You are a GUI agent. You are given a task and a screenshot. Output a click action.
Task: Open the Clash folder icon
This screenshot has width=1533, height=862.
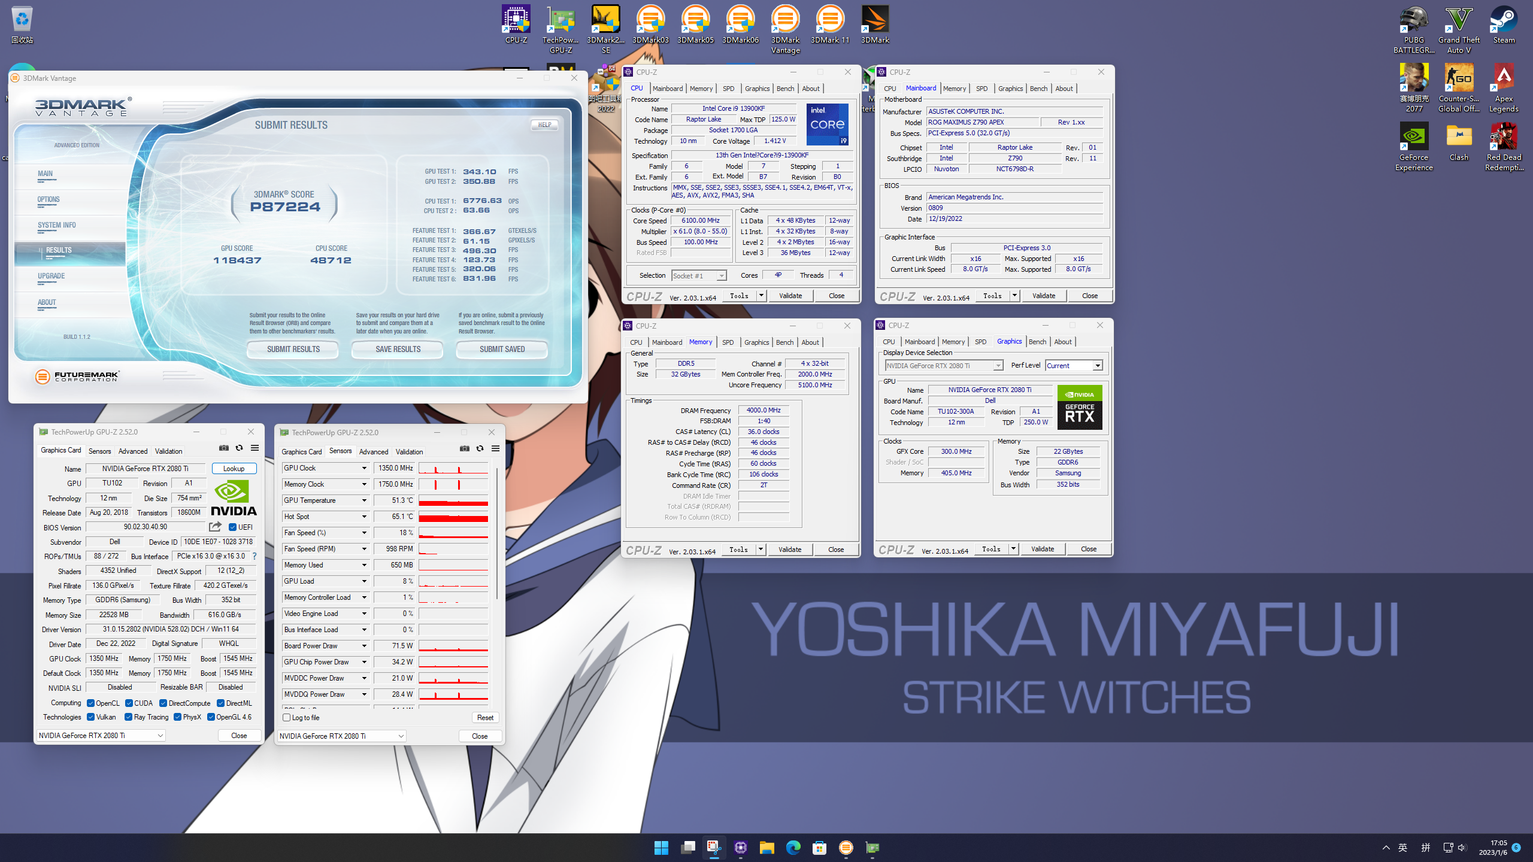[x=1459, y=142]
